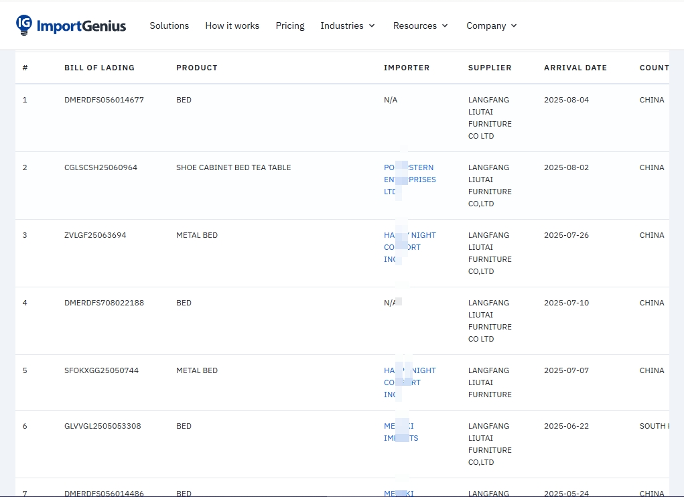Select bill of lading ZVLGF25063694

click(x=95, y=235)
